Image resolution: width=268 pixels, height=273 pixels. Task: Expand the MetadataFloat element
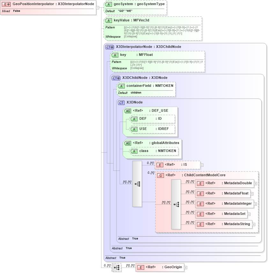tap(252, 194)
